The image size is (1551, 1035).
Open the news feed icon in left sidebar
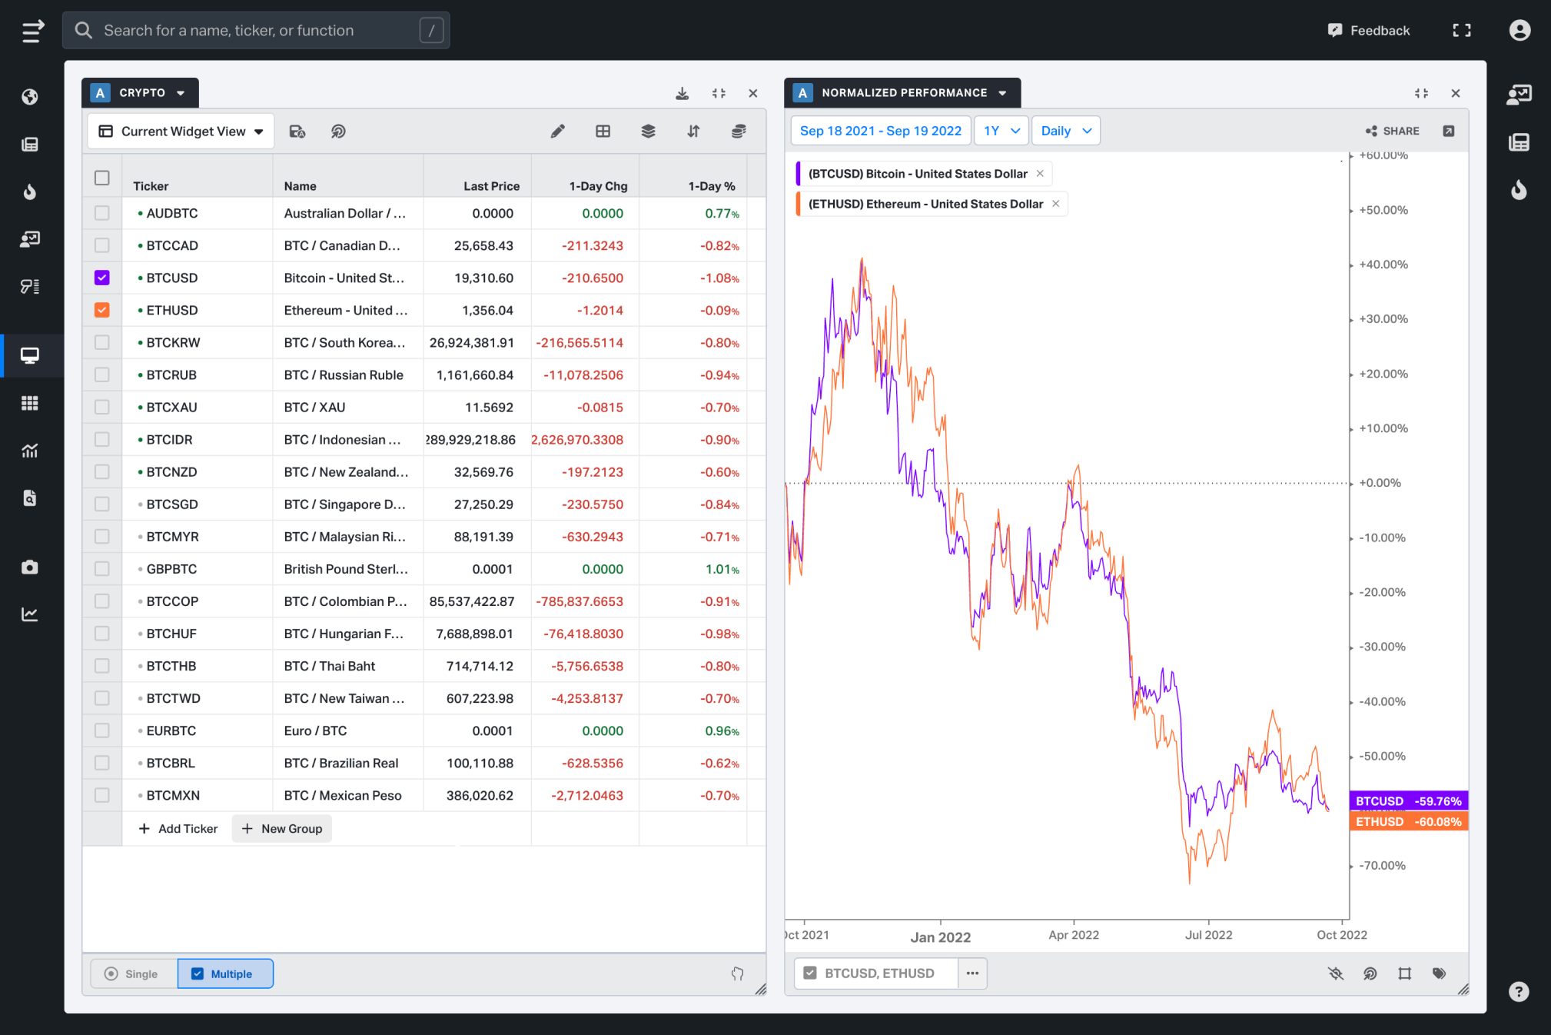point(30,144)
